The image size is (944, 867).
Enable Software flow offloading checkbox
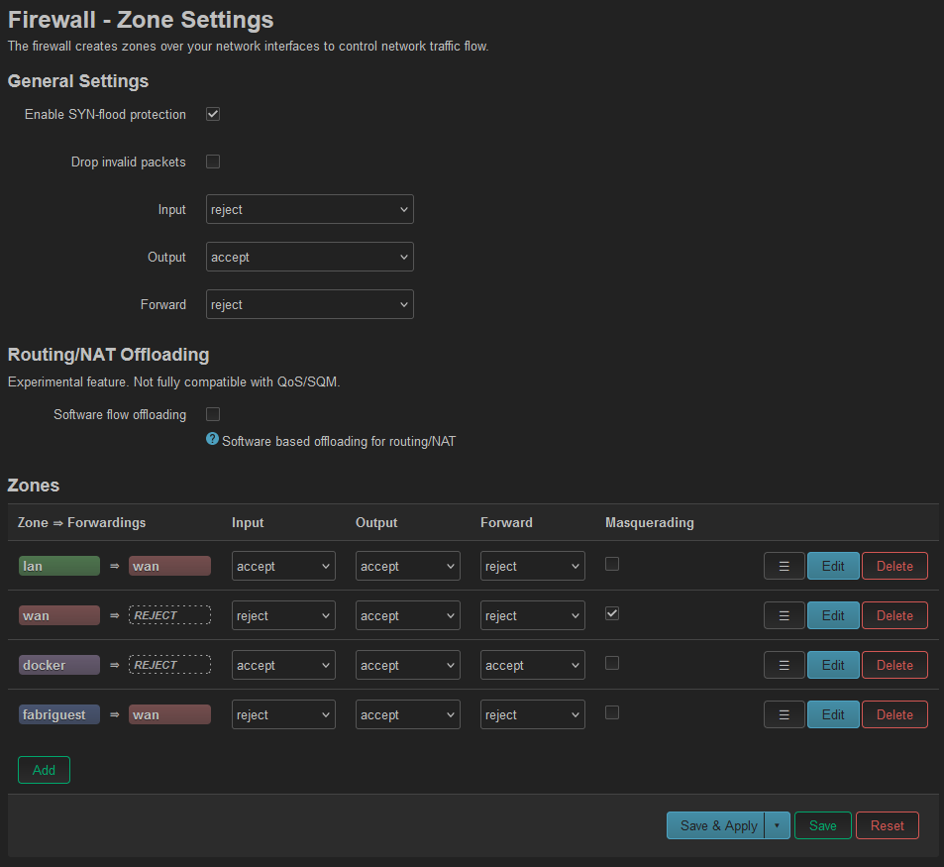pyautogui.click(x=213, y=414)
